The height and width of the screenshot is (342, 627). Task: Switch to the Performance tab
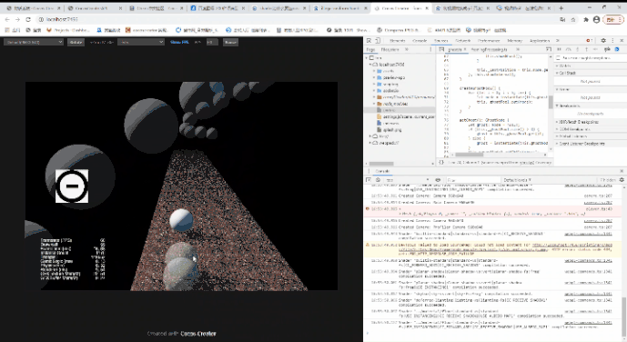489,41
